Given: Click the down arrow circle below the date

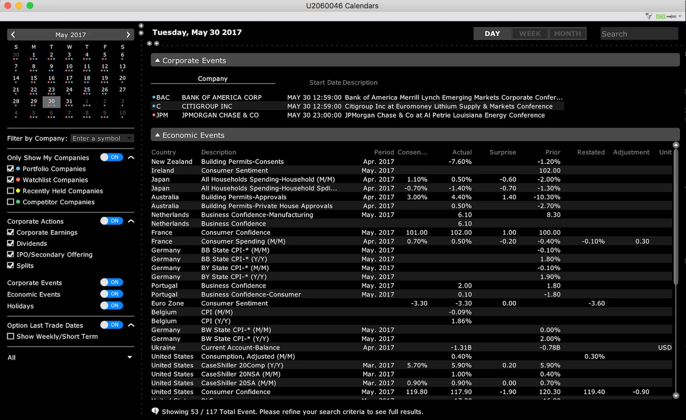Looking at the screenshot, I should [x=156, y=43].
